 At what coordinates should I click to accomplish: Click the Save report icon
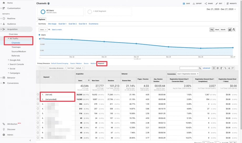coord(184,3)
